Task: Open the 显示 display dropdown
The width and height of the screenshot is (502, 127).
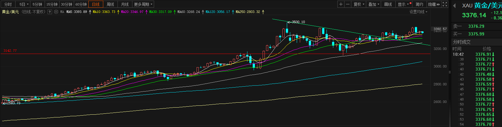Action: 404,4
